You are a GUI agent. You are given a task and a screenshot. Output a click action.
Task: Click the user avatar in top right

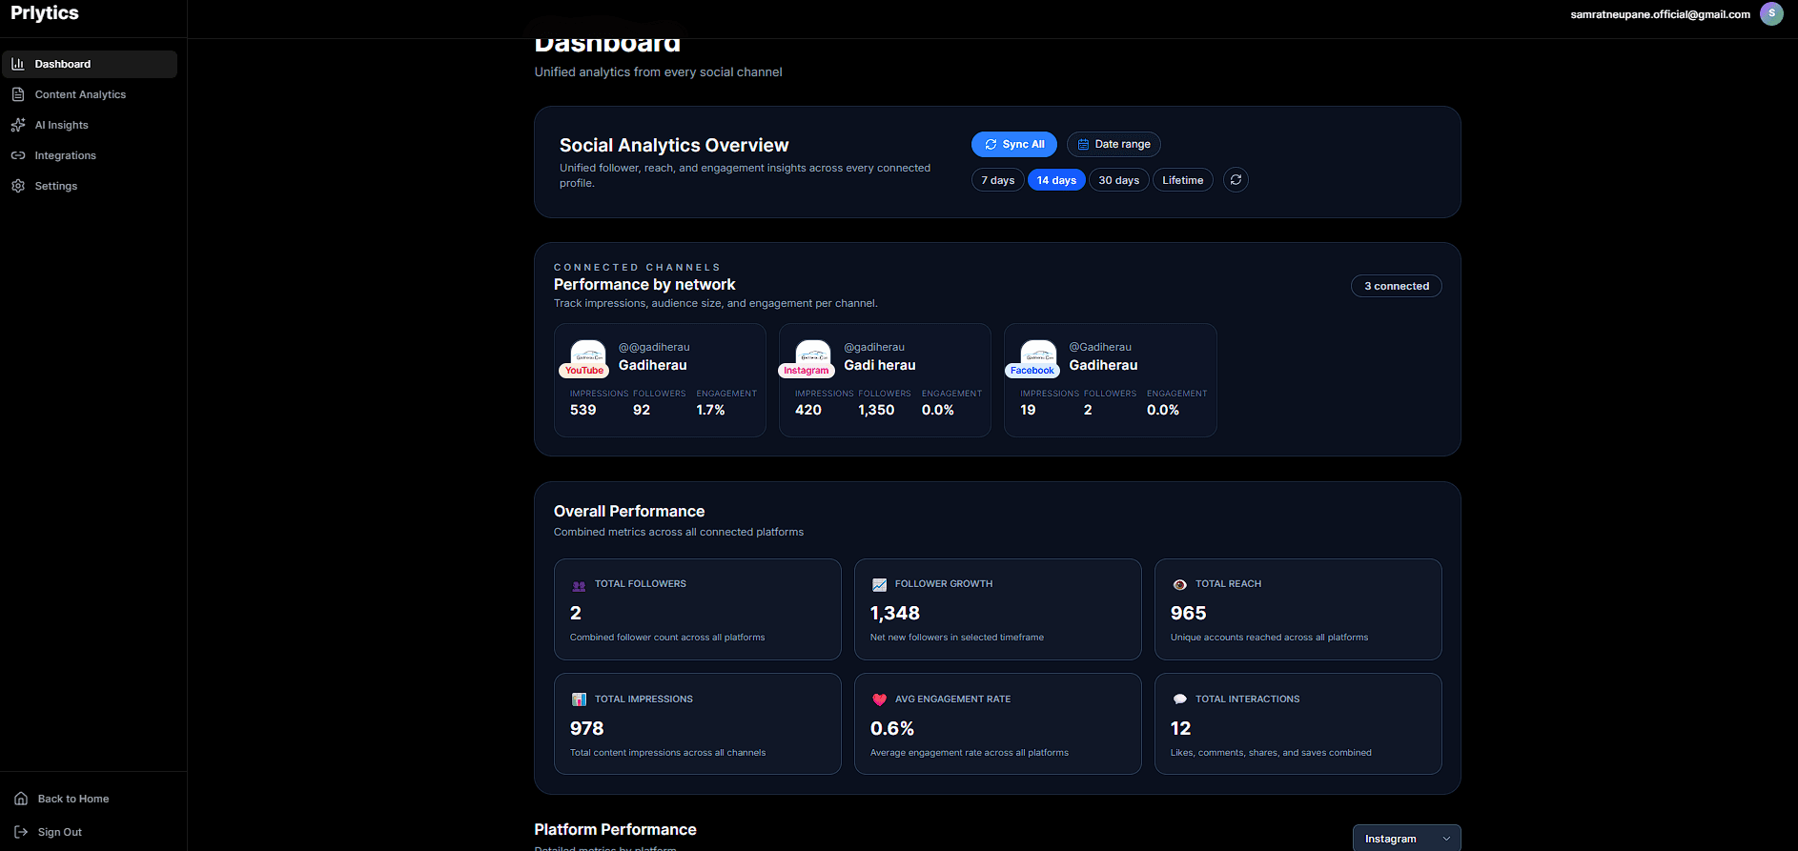pos(1771,13)
